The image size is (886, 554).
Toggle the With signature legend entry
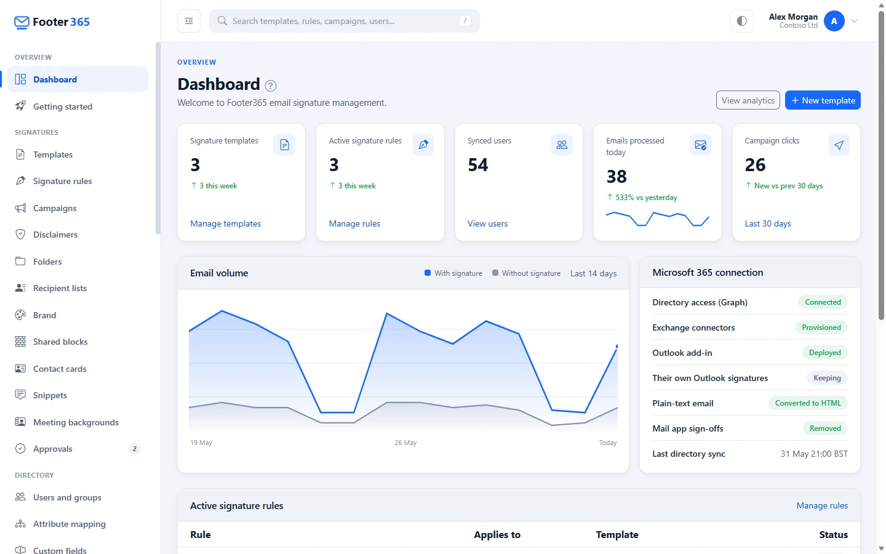(x=453, y=273)
